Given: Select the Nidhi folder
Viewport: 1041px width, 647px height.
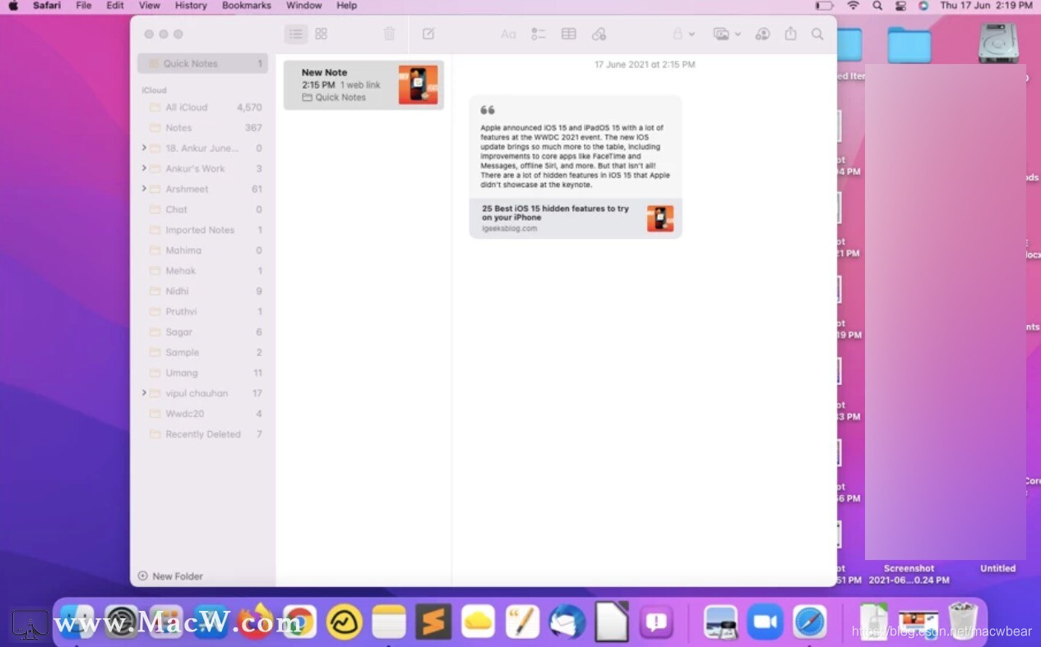Looking at the screenshot, I should click(x=202, y=291).
